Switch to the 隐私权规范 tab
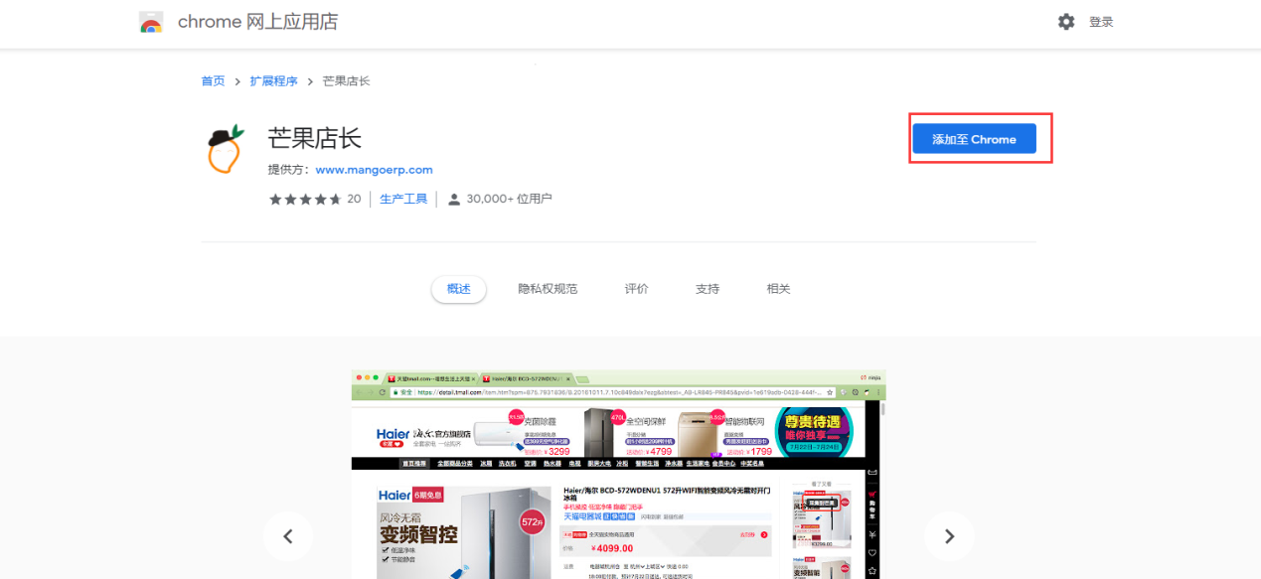Viewport: 1261px width, 579px height. [548, 289]
